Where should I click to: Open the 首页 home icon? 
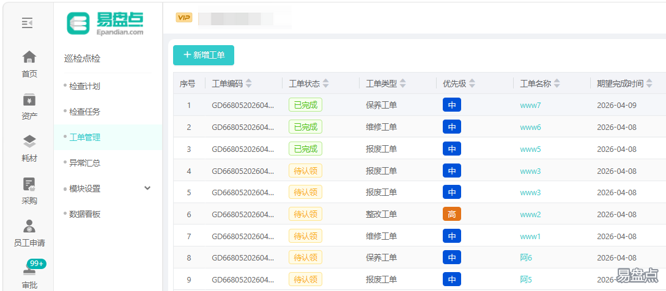click(29, 56)
